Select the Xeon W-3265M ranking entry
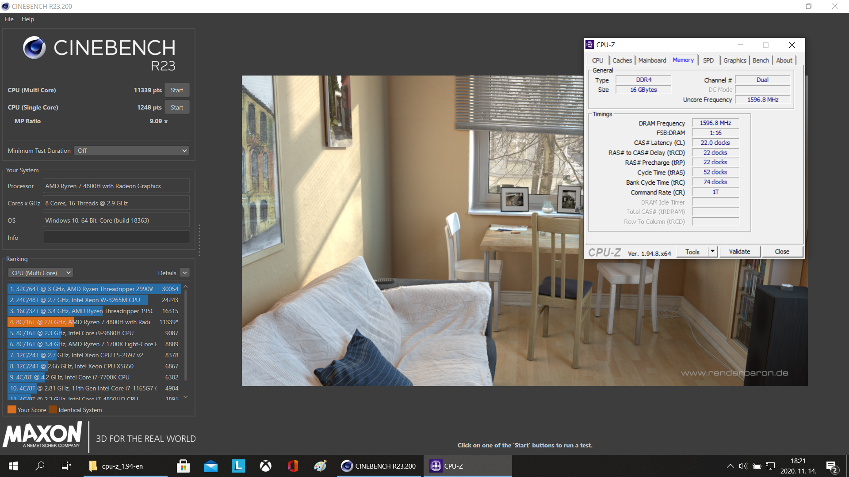This screenshot has height=477, width=849. (94, 300)
